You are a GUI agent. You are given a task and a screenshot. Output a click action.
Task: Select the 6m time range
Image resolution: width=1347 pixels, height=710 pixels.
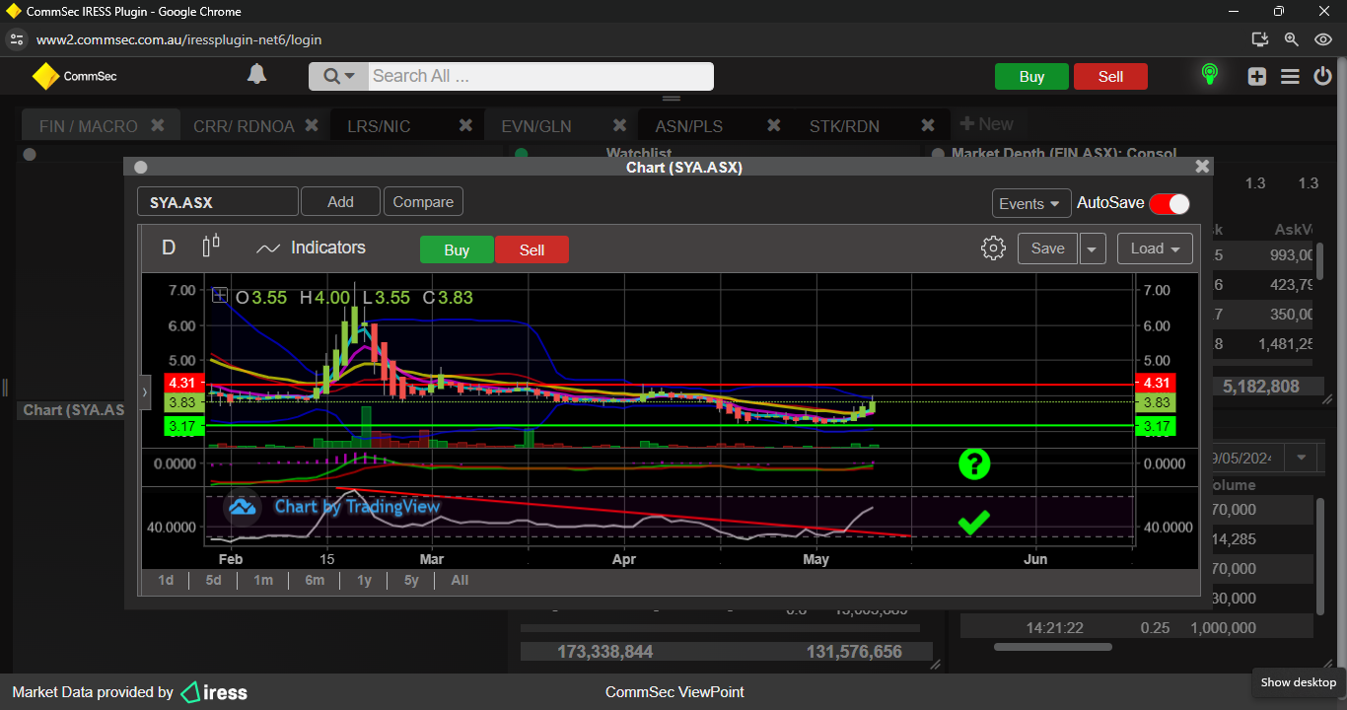click(x=315, y=580)
